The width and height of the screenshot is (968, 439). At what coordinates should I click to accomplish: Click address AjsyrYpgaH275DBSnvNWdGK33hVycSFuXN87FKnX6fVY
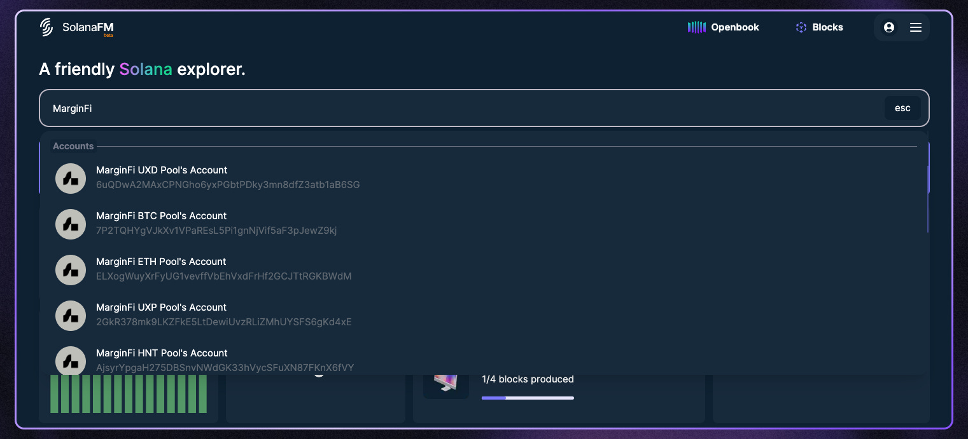pos(225,368)
